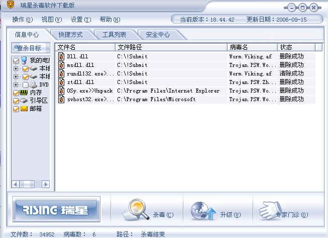Uncheck the 内存 memory checkbox

[16, 93]
